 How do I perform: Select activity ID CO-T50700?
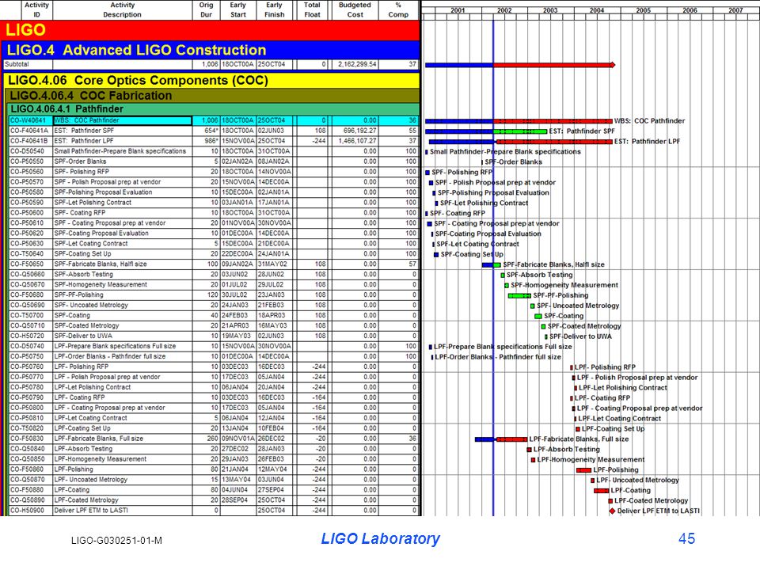point(27,315)
